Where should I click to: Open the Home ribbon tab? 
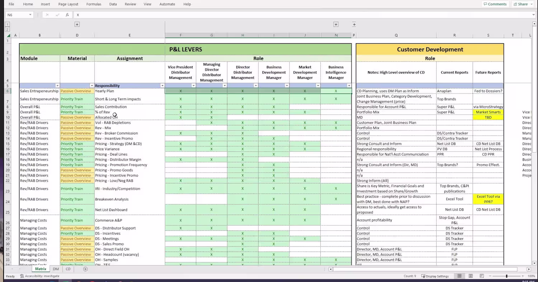pyautogui.click(x=28, y=4)
